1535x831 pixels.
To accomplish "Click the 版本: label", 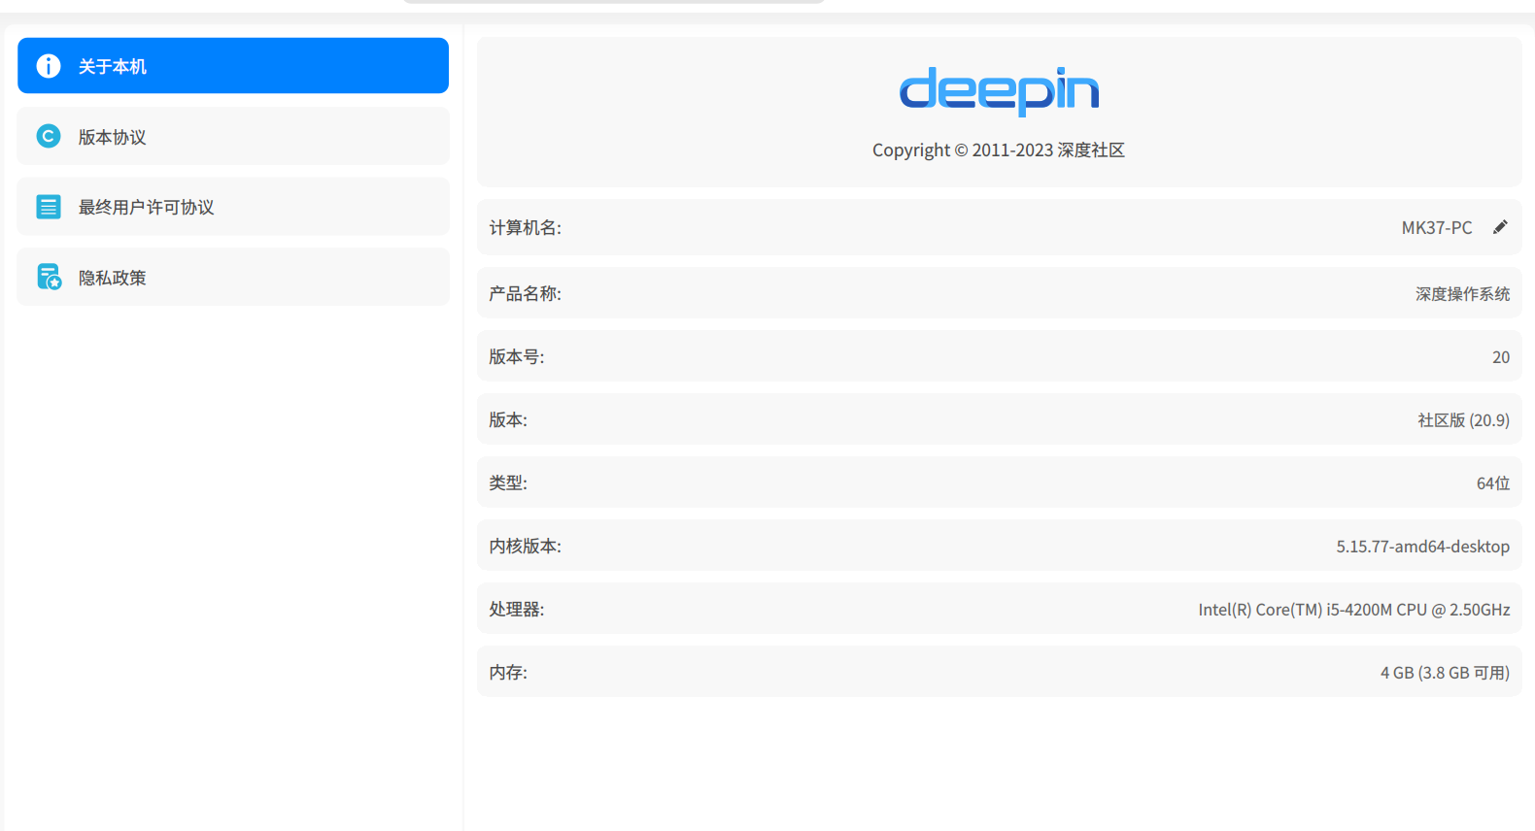I will coord(508,420).
